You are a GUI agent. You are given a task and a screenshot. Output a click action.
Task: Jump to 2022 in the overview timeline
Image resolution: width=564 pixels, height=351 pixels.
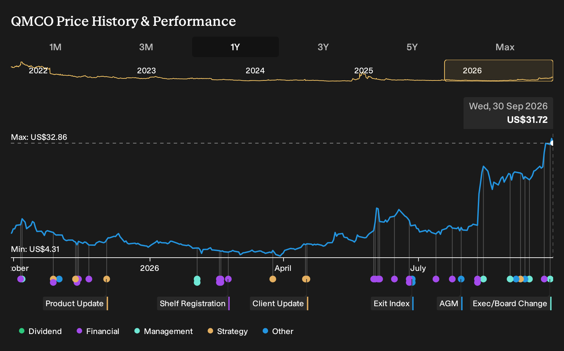(x=38, y=71)
